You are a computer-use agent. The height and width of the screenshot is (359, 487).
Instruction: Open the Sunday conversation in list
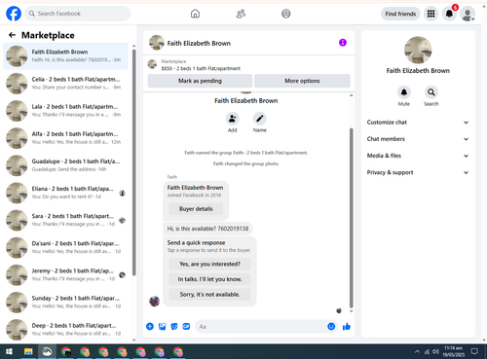coord(65,303)
